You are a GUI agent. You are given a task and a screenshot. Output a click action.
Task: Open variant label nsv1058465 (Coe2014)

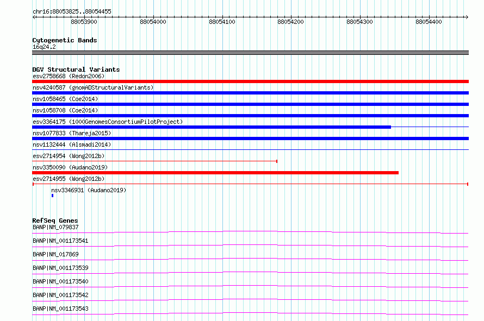65,99
